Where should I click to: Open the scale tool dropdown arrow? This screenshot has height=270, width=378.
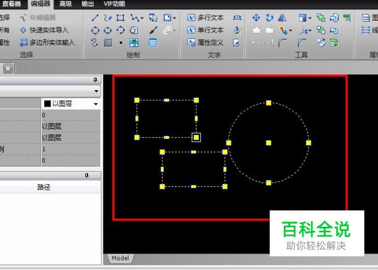click(x=310, y=31)
